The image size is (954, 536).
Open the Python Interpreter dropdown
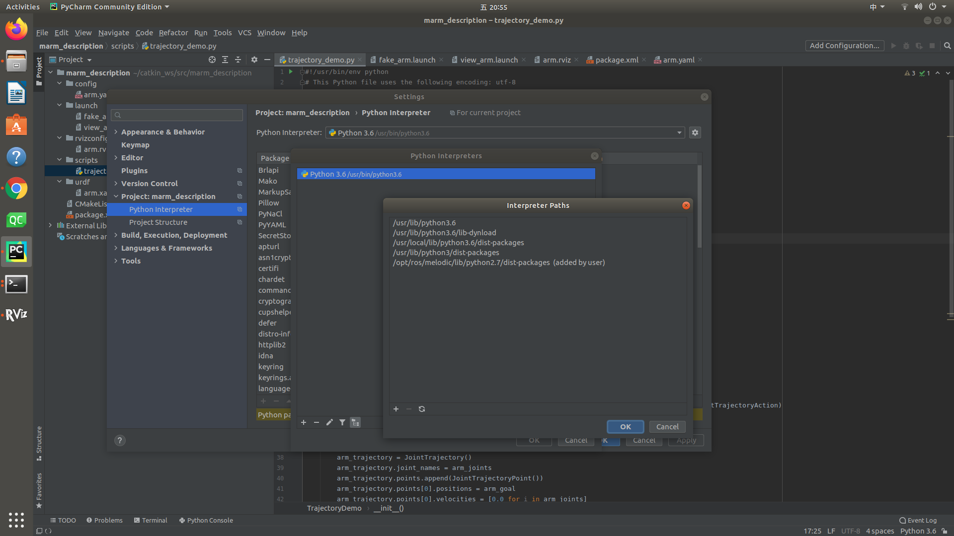pos(679,133)
